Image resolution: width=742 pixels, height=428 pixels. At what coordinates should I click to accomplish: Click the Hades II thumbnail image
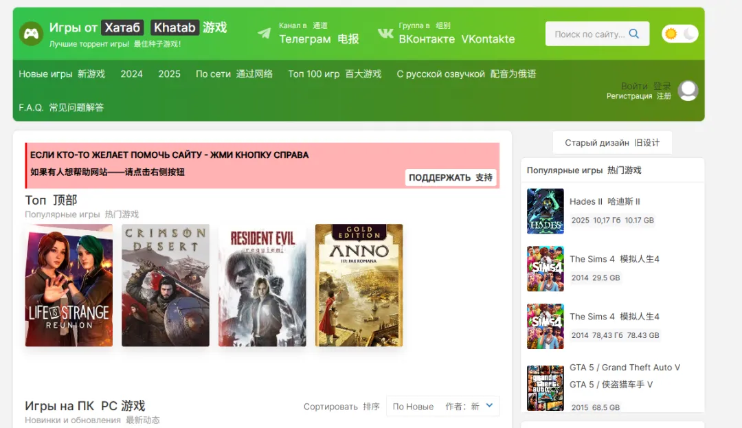545,211
